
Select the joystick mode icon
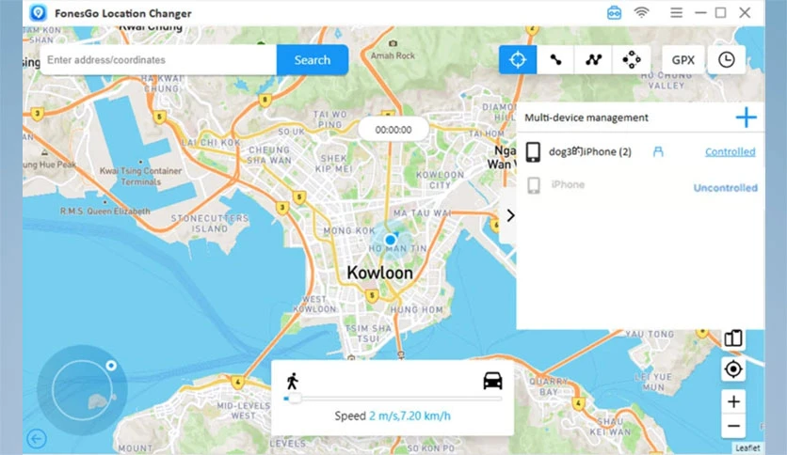pos(632,59)
